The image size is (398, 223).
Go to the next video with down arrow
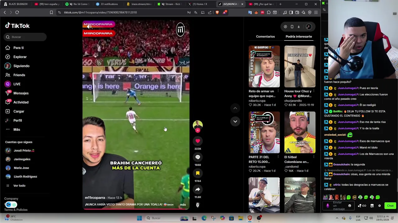pos(235,121)
